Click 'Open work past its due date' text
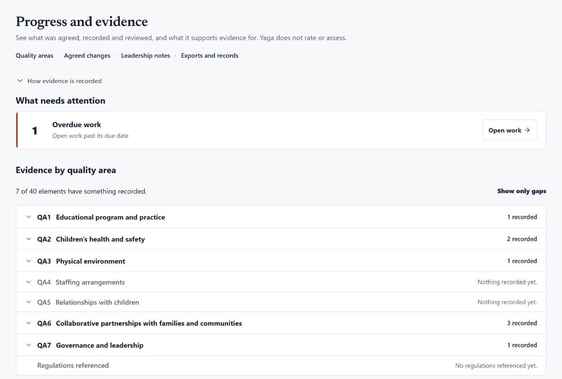 (90, 136)
